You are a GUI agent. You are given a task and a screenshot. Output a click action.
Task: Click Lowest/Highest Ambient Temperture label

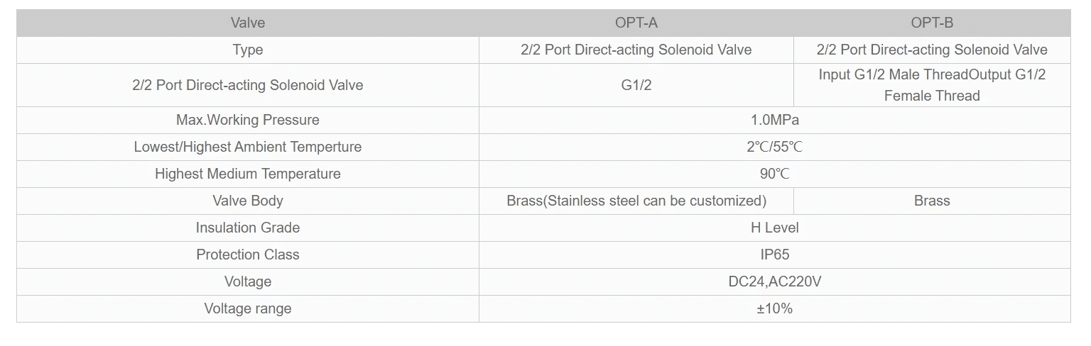click(x=247, y=147)
